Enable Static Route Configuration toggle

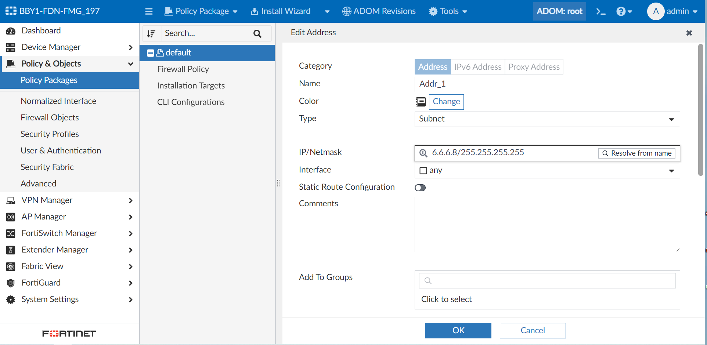pos(420,188)
